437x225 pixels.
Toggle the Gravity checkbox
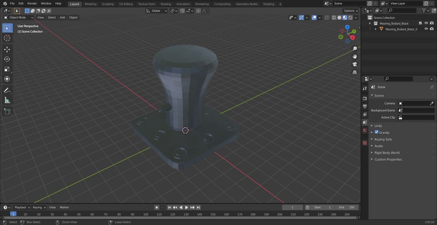point(377,132)
